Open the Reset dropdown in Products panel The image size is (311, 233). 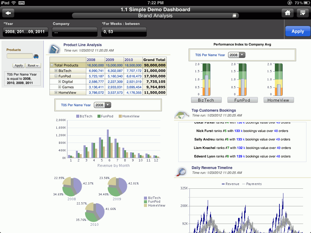[33, 66]
